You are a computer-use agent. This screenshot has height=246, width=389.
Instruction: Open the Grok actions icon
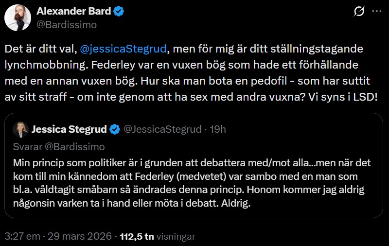coord(359,11)
